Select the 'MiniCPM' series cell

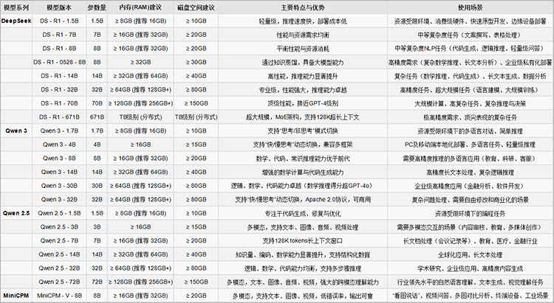pyautogui.click(x=16, y=296)
